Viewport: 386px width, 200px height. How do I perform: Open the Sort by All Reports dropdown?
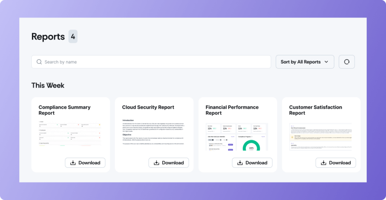(305, 62)
